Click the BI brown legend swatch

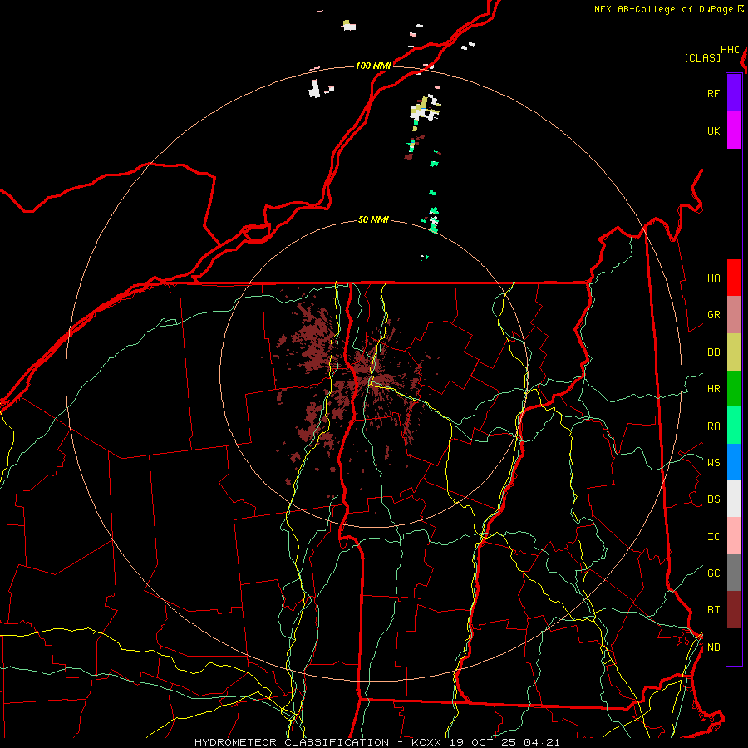click(x=734, y=610)
